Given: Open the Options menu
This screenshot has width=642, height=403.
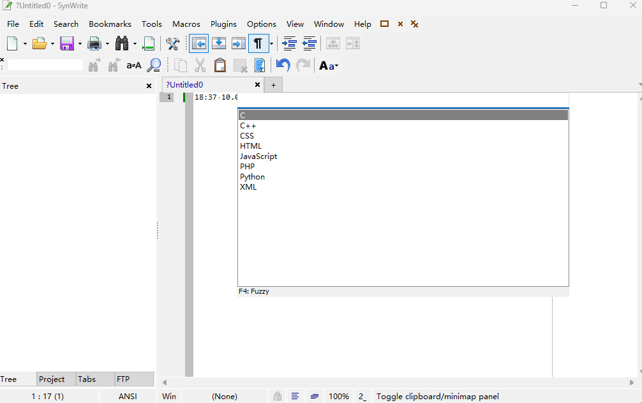Looking at the screenshot, I should coord(262,24).
